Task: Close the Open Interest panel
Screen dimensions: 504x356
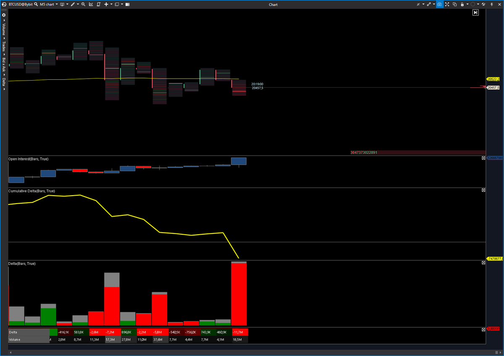Action: 483,158
